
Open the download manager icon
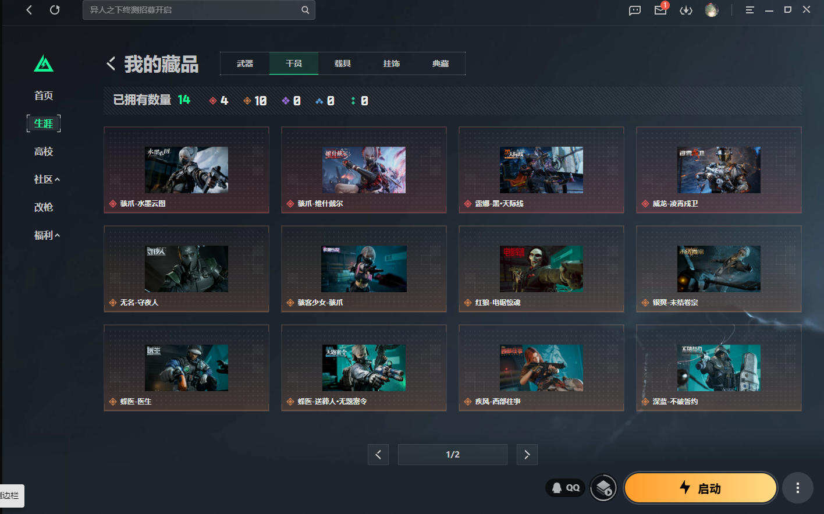pyautogui.click(x=686, y=10)
